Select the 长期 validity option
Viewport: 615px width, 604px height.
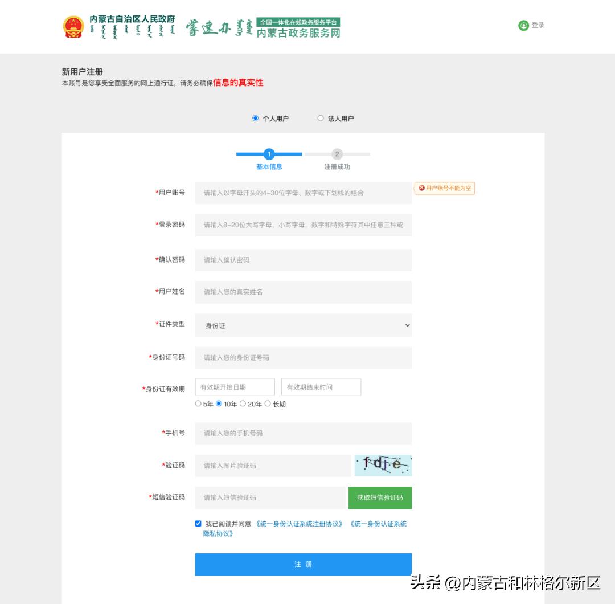(x=268, y=403)
